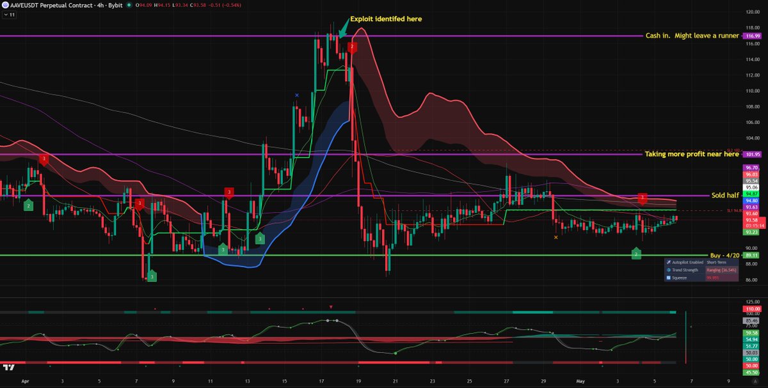768x388 pixels.
Task: Click the 120.00 price scale label
Action: tap(752, 12)
